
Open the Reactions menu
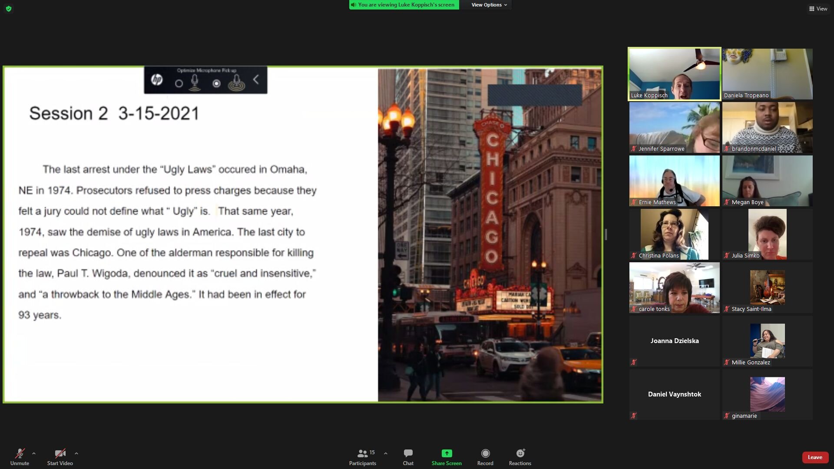point(520,457)
